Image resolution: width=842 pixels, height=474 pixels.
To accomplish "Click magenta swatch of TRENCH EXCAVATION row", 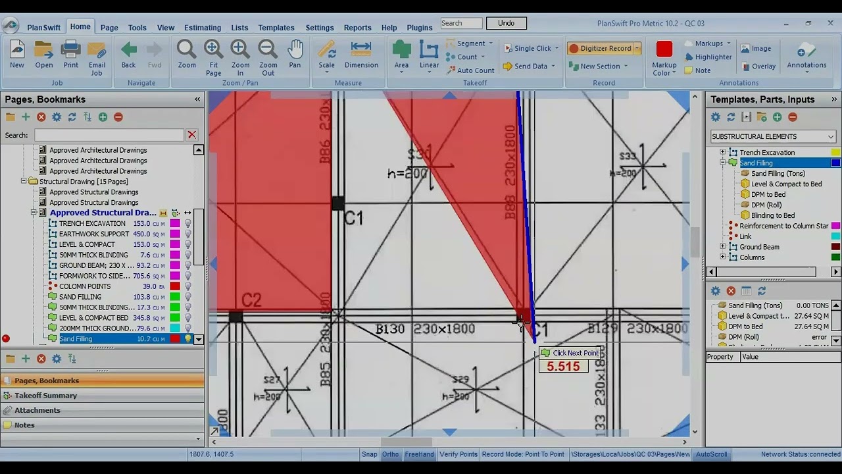I will 175,224.
